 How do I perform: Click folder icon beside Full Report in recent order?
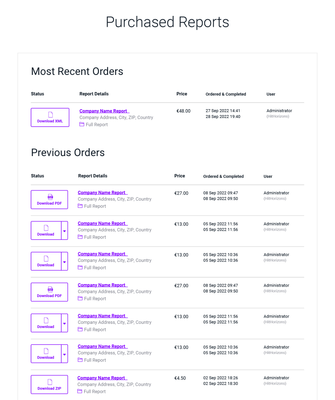click(x=82, y=124)
